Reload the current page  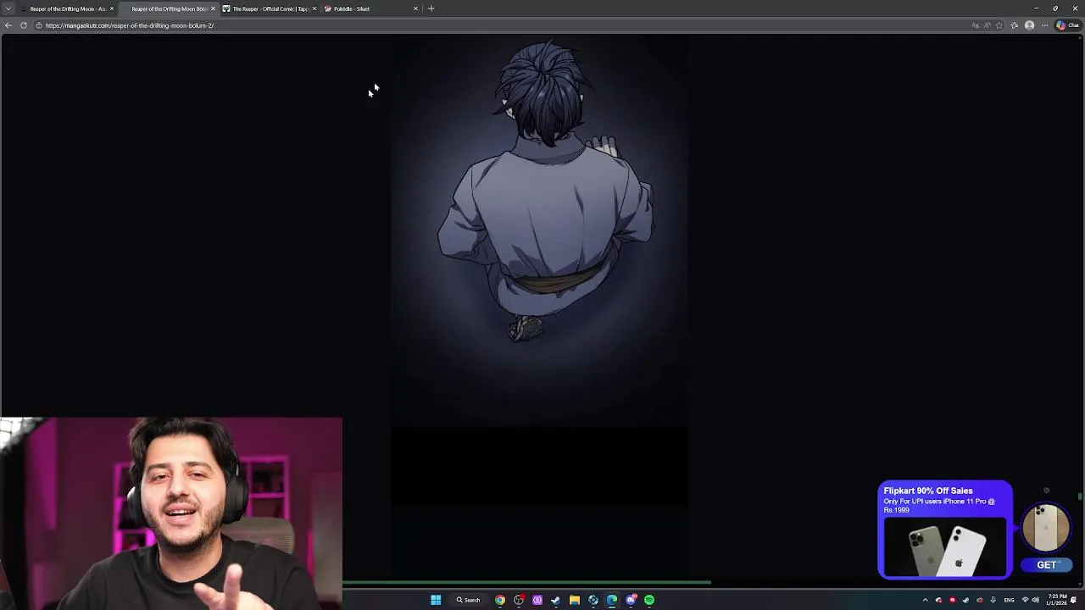click(x=24, y=25)
